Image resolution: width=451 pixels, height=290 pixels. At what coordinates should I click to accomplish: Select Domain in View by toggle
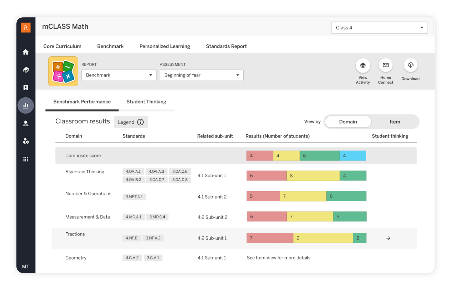(x=348, y=122)
